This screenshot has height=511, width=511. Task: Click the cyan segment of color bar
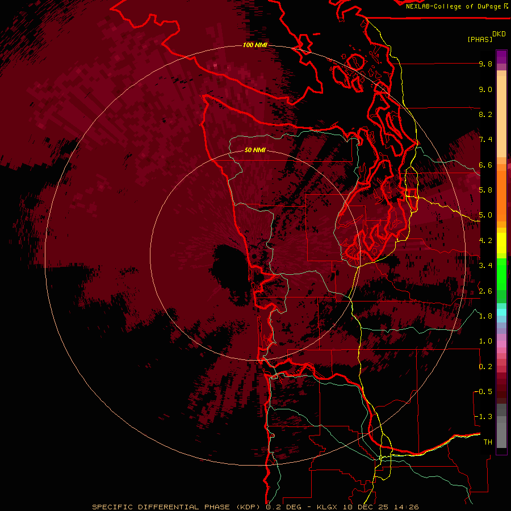click(501, 312)
